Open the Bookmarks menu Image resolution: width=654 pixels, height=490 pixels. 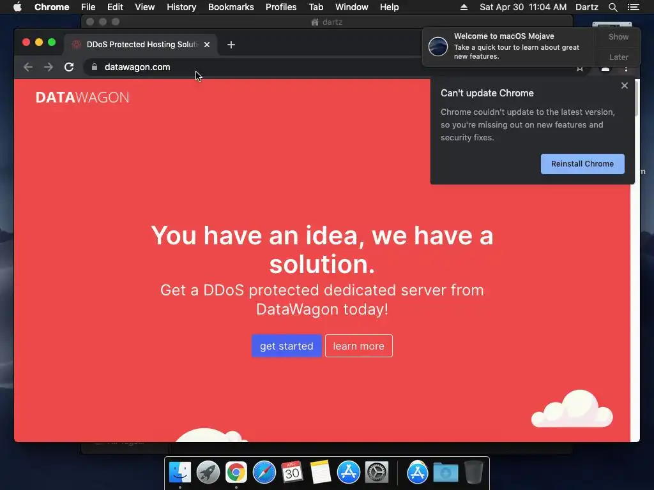click(x=231, y=7)
